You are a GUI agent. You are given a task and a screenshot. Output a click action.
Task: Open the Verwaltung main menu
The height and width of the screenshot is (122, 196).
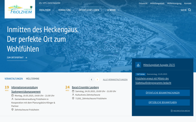65,10
